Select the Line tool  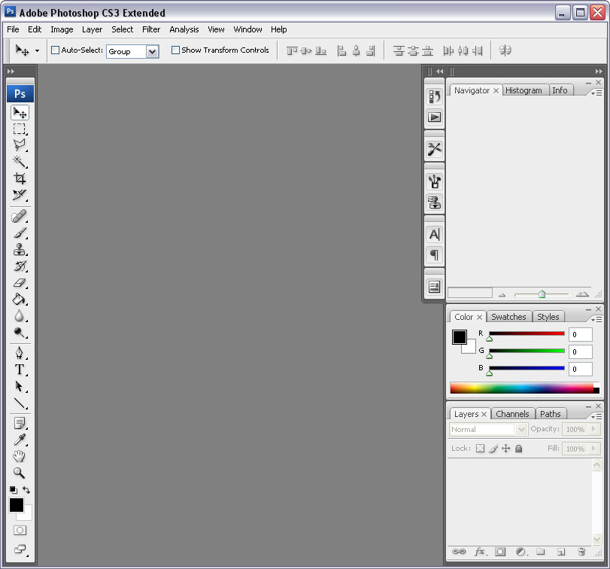[x=20, y=403]
